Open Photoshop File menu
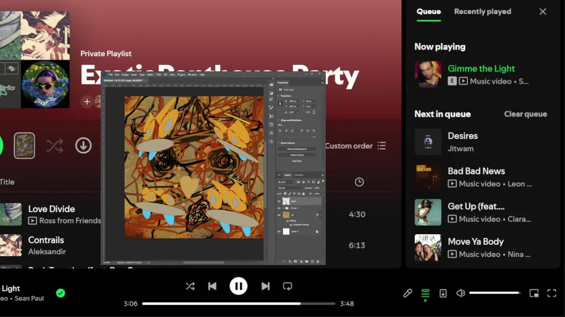 tap(111, 74)
